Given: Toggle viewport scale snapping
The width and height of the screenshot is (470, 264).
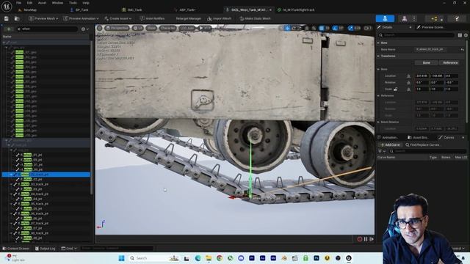Looking at the screenshot, I should click(350, 28).
